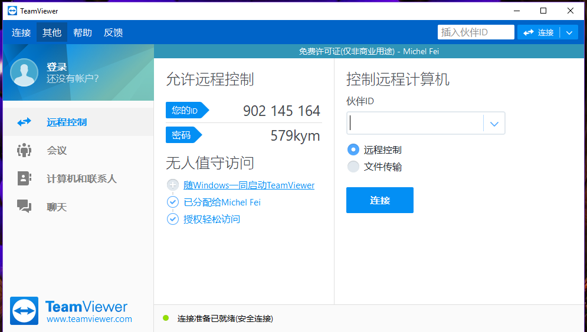Open the 已分配给Michel Fei link
This screenshot has width=587, height=332.
tap(222, 202)
